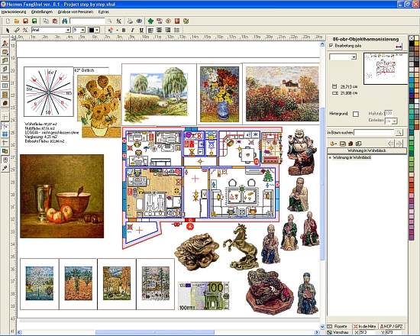Click the tree search magnifier button
This screenshot has height=336, width=420.
[x=399, y=132]
